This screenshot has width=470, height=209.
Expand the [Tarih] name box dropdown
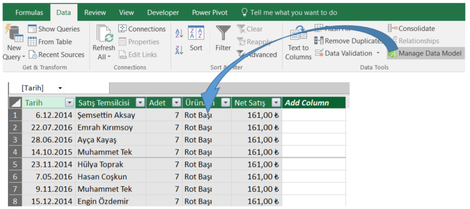pos(60,88)
